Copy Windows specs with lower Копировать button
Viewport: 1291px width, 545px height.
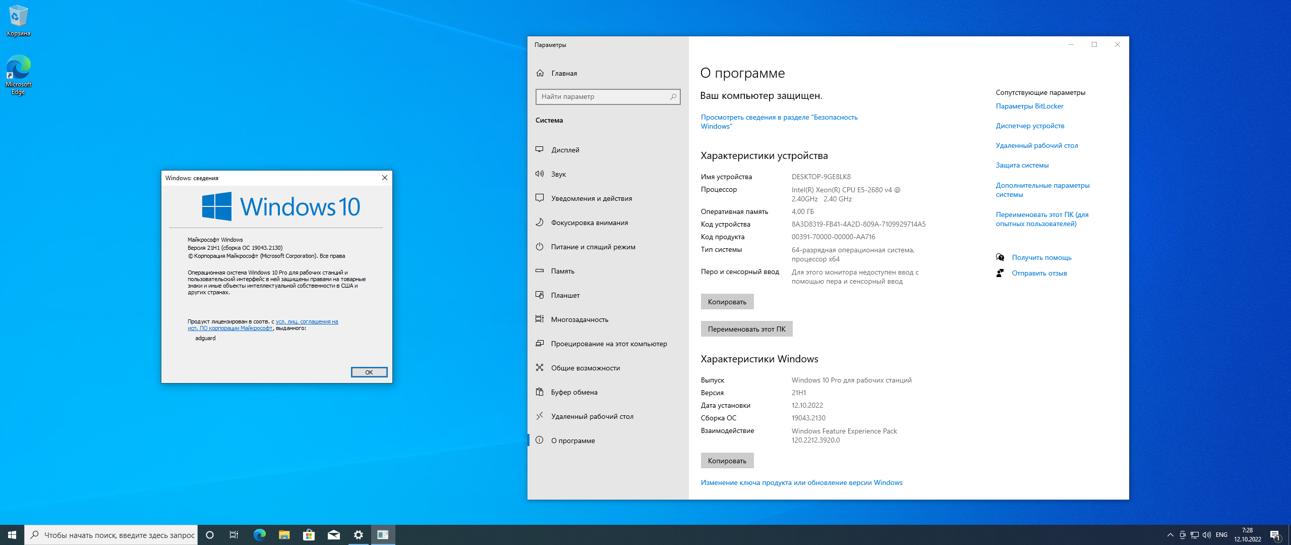point(727,461)
